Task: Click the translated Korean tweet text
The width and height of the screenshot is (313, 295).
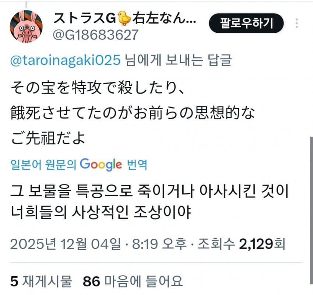Action: click(x=150, y=201)
